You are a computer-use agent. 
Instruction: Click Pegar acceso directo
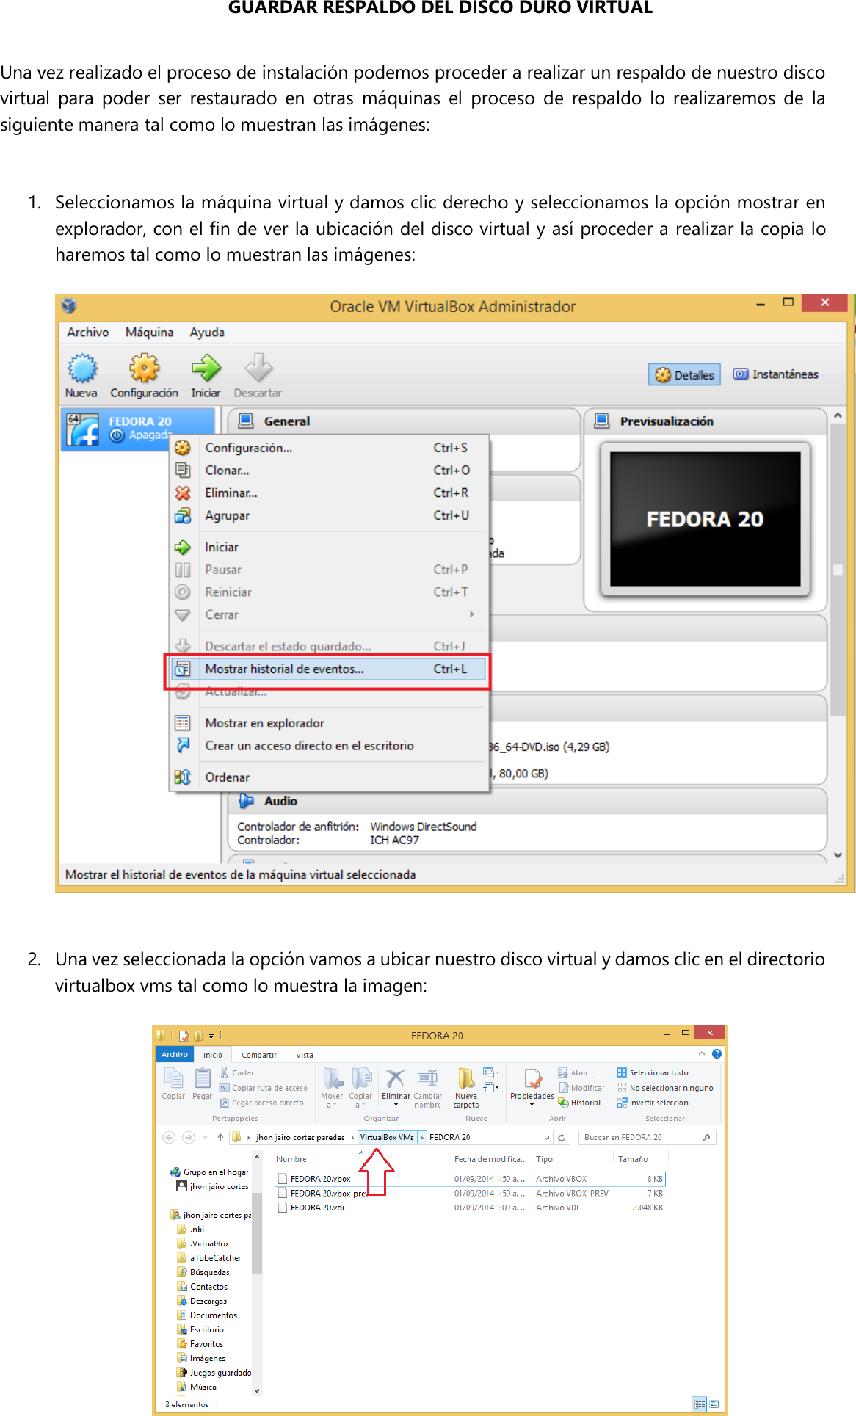262,1103
